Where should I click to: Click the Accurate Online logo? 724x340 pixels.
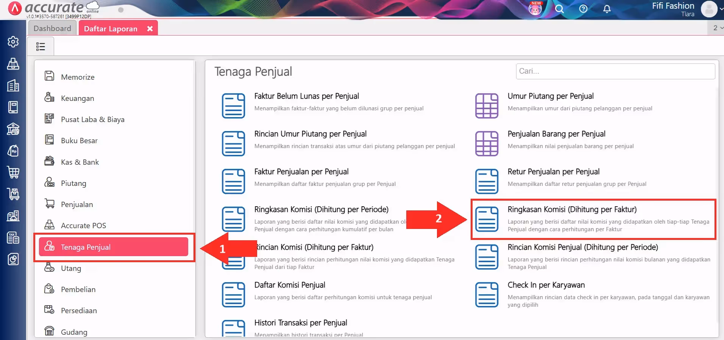point(54,8)
